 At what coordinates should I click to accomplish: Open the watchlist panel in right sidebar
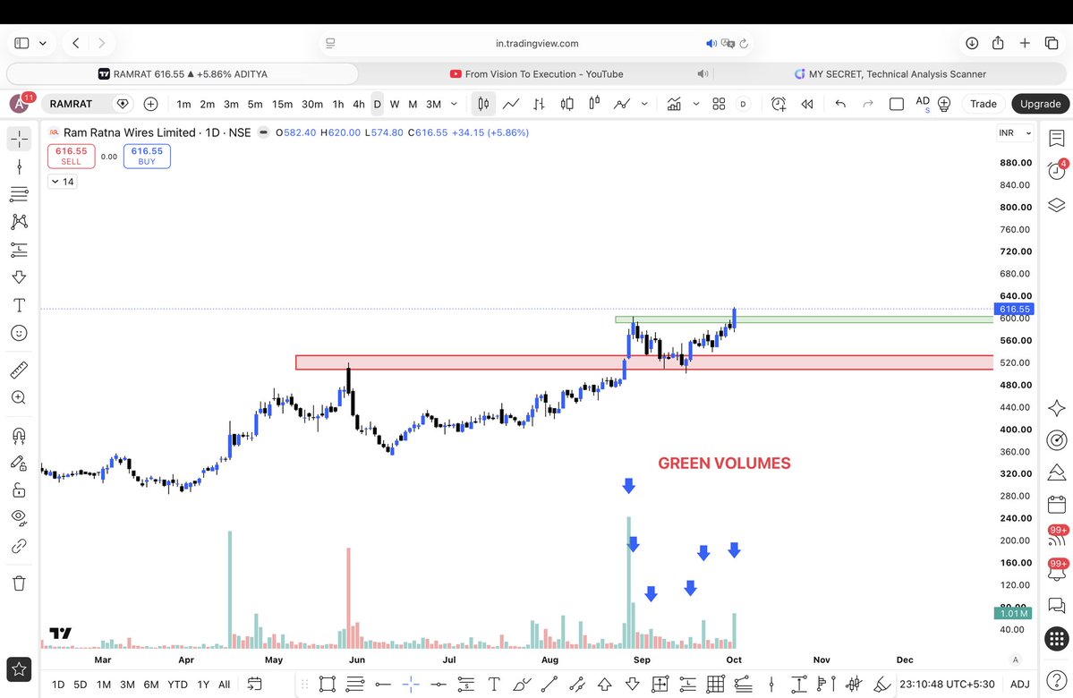coord(1057,139)
